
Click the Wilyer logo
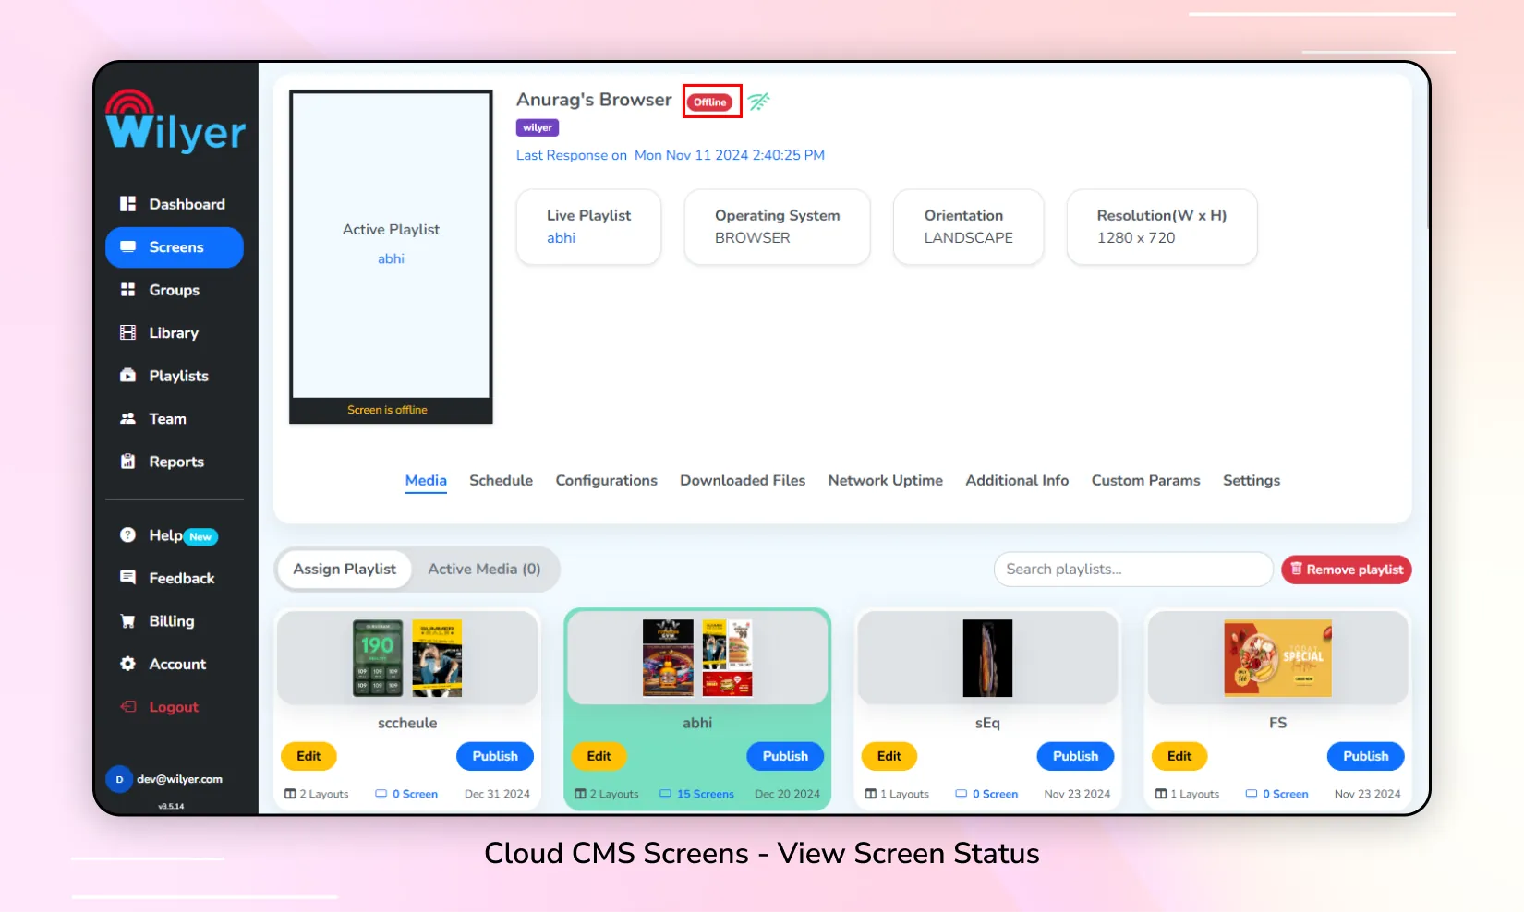pos(175,121)
